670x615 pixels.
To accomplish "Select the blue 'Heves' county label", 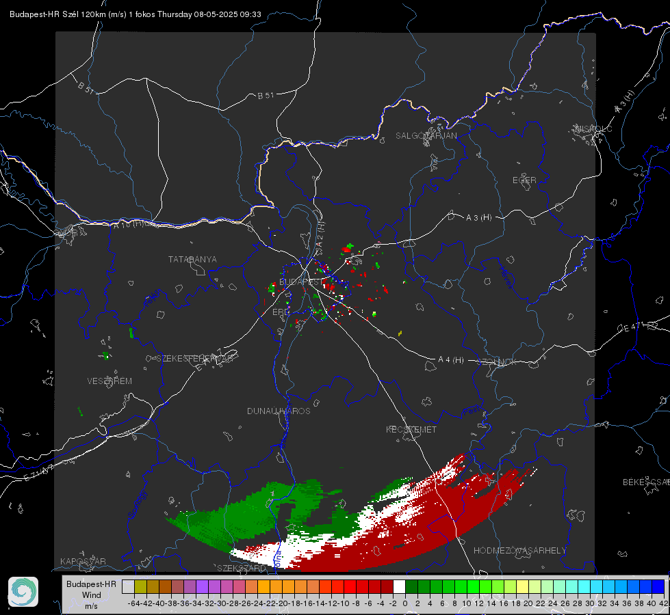I will [506, 277].
